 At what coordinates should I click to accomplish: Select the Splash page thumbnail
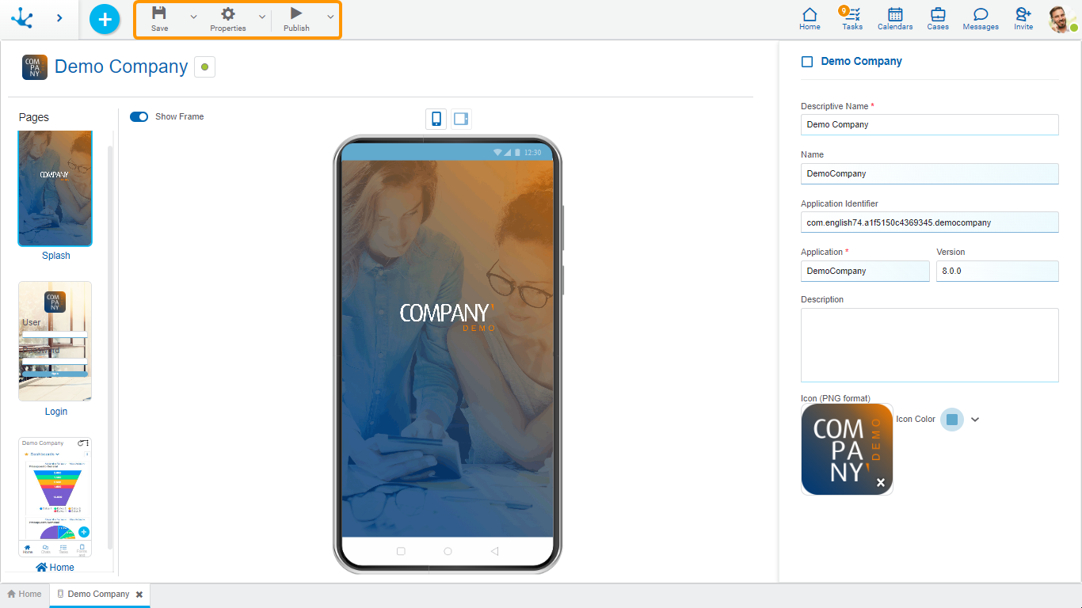[x=55, y=188]
